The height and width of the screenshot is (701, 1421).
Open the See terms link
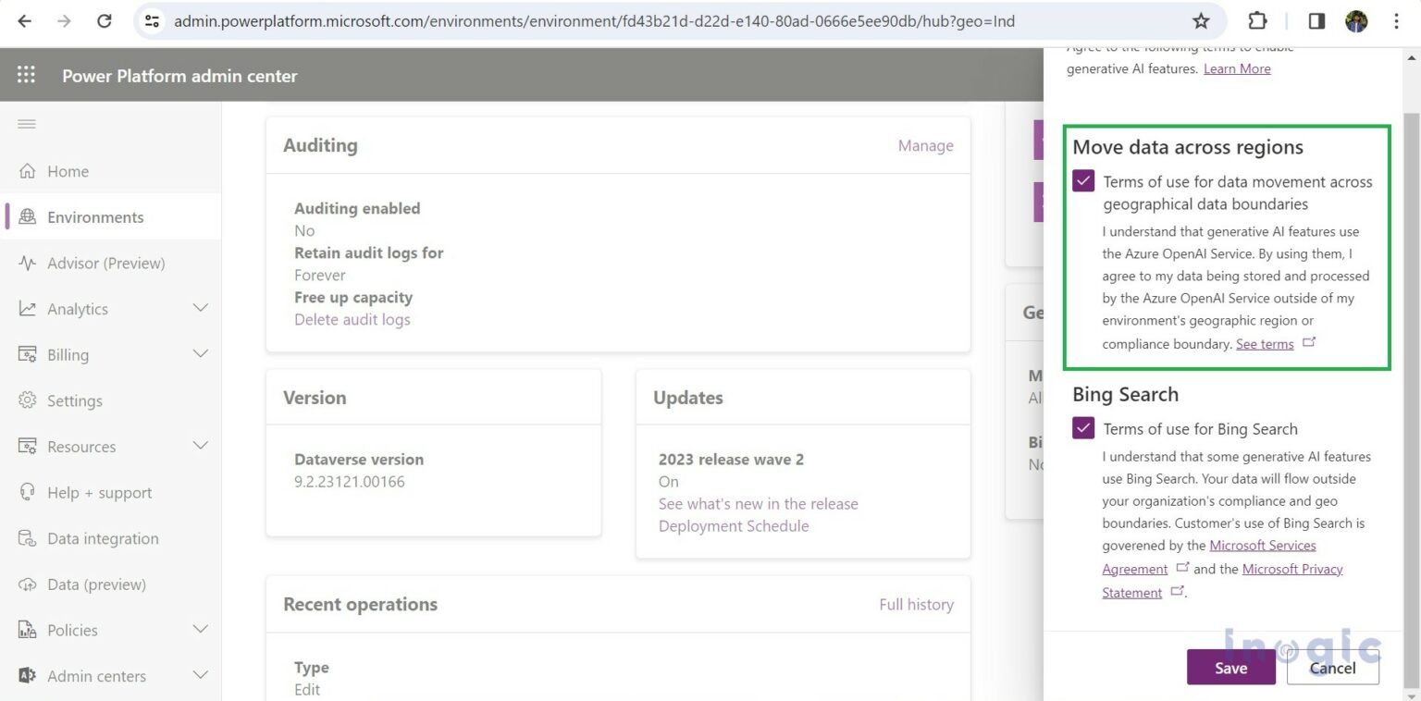click(1265, 343)
